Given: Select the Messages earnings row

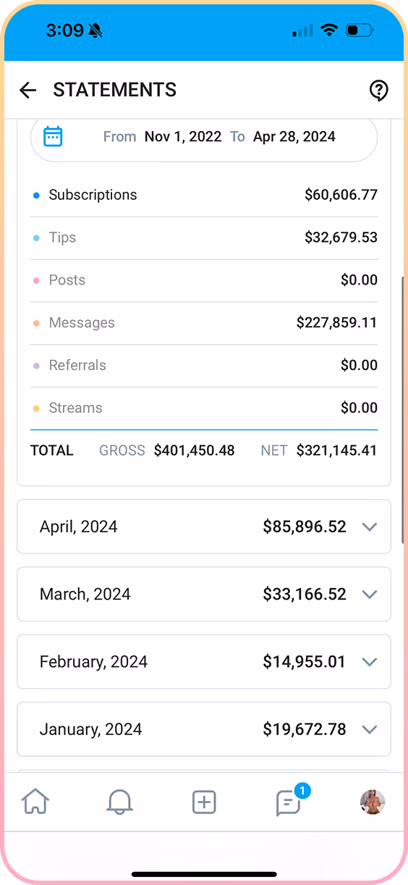Looking at the screenshot, I should [204, 322].
